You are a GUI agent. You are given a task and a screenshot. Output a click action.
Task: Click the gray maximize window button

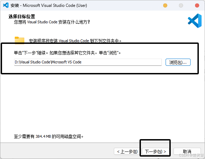click(x=181, y=5)
